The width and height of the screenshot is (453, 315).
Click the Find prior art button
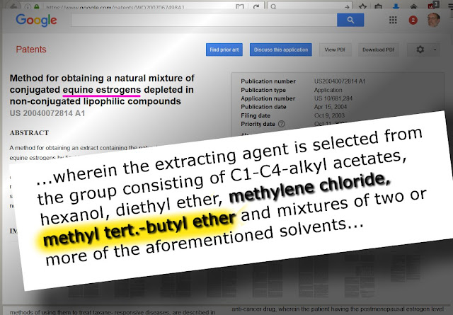(224, 50)
